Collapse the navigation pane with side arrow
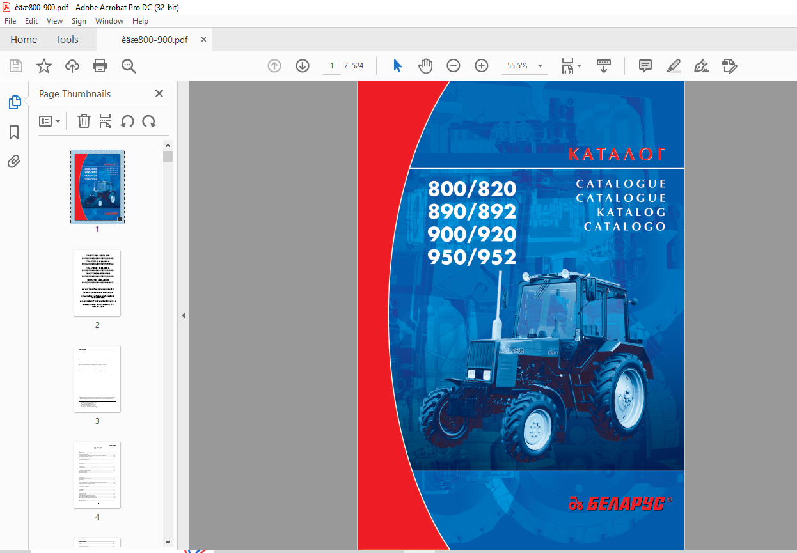This screenshot has width=797, height=553. 184,315
